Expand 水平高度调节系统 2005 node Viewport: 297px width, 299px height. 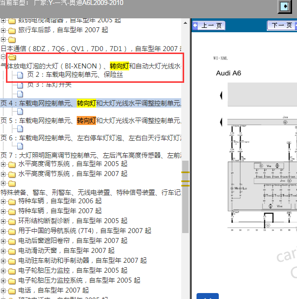click(3, 164)
